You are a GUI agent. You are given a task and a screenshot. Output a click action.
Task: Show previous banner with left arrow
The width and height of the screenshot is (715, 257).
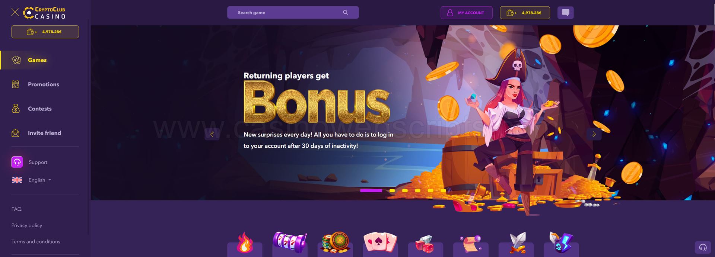[x=212, y=134]
